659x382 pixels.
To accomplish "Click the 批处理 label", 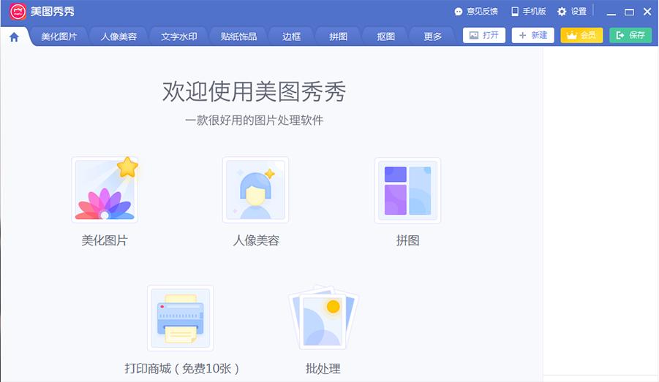I will tap(323, 369).
